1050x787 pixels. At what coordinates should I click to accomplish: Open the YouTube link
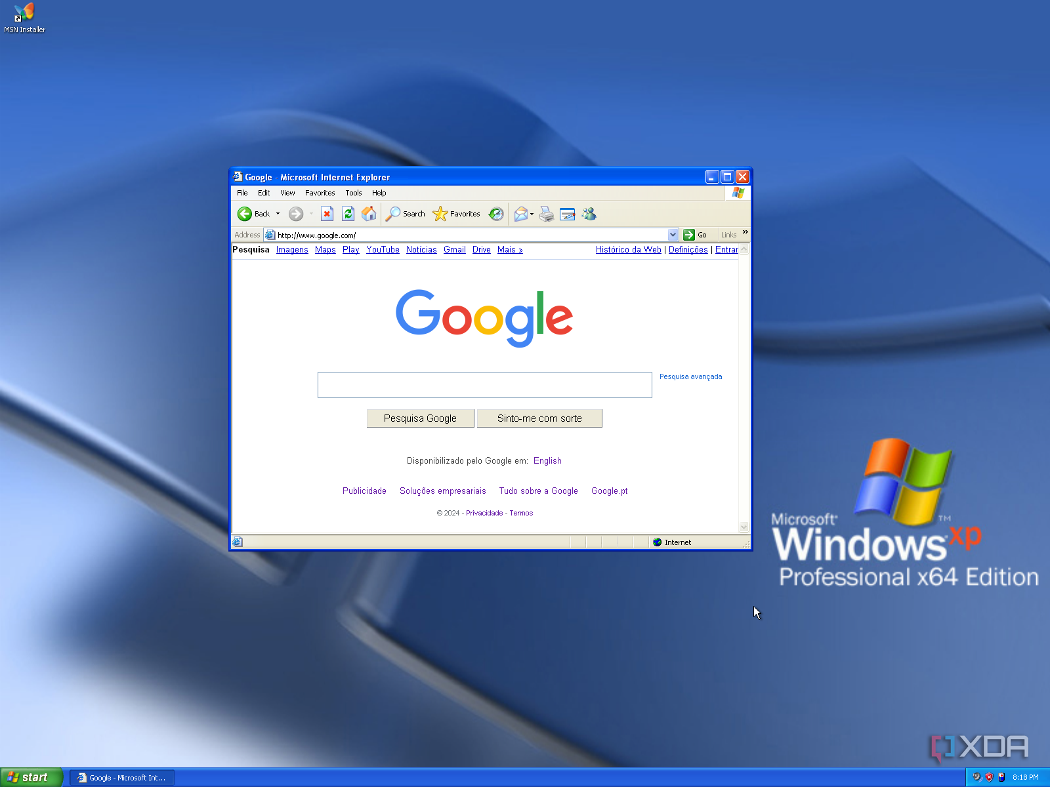pos(383,250)
